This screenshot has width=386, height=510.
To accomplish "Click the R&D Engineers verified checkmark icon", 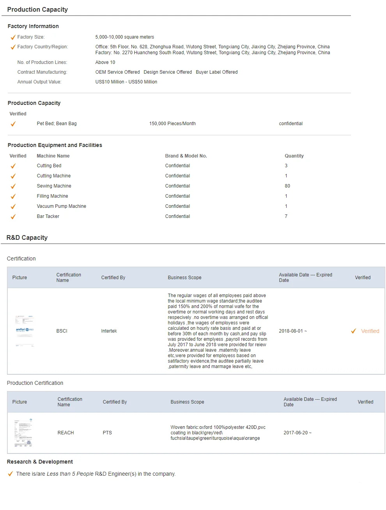I will coord(10,474).
